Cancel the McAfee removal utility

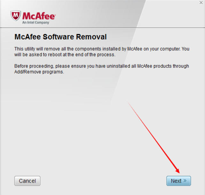[27, 181]
